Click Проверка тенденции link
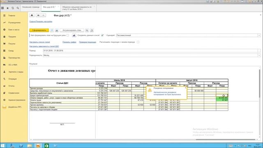Image resolution: width=263 pixels, height=148 pixels. coord(88,42)
